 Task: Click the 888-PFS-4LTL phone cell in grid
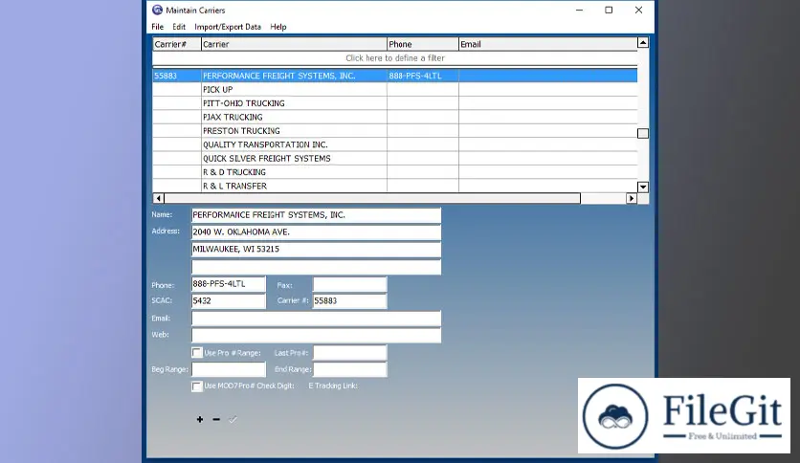(422, 76)
